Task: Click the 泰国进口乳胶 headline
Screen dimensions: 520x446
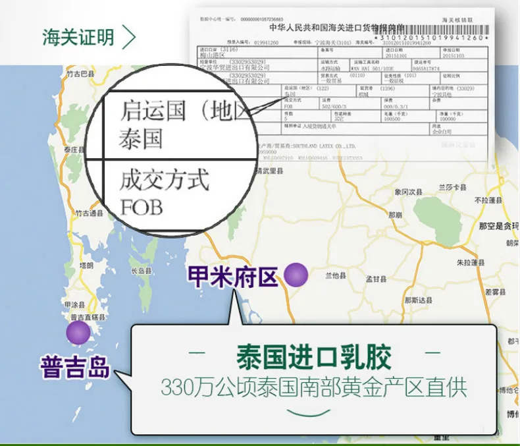Action: tap(314, 357)
